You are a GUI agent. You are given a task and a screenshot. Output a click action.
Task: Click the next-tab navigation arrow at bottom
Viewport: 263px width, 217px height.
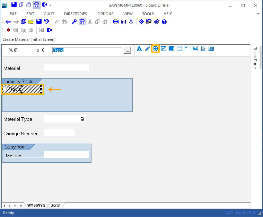15,206
